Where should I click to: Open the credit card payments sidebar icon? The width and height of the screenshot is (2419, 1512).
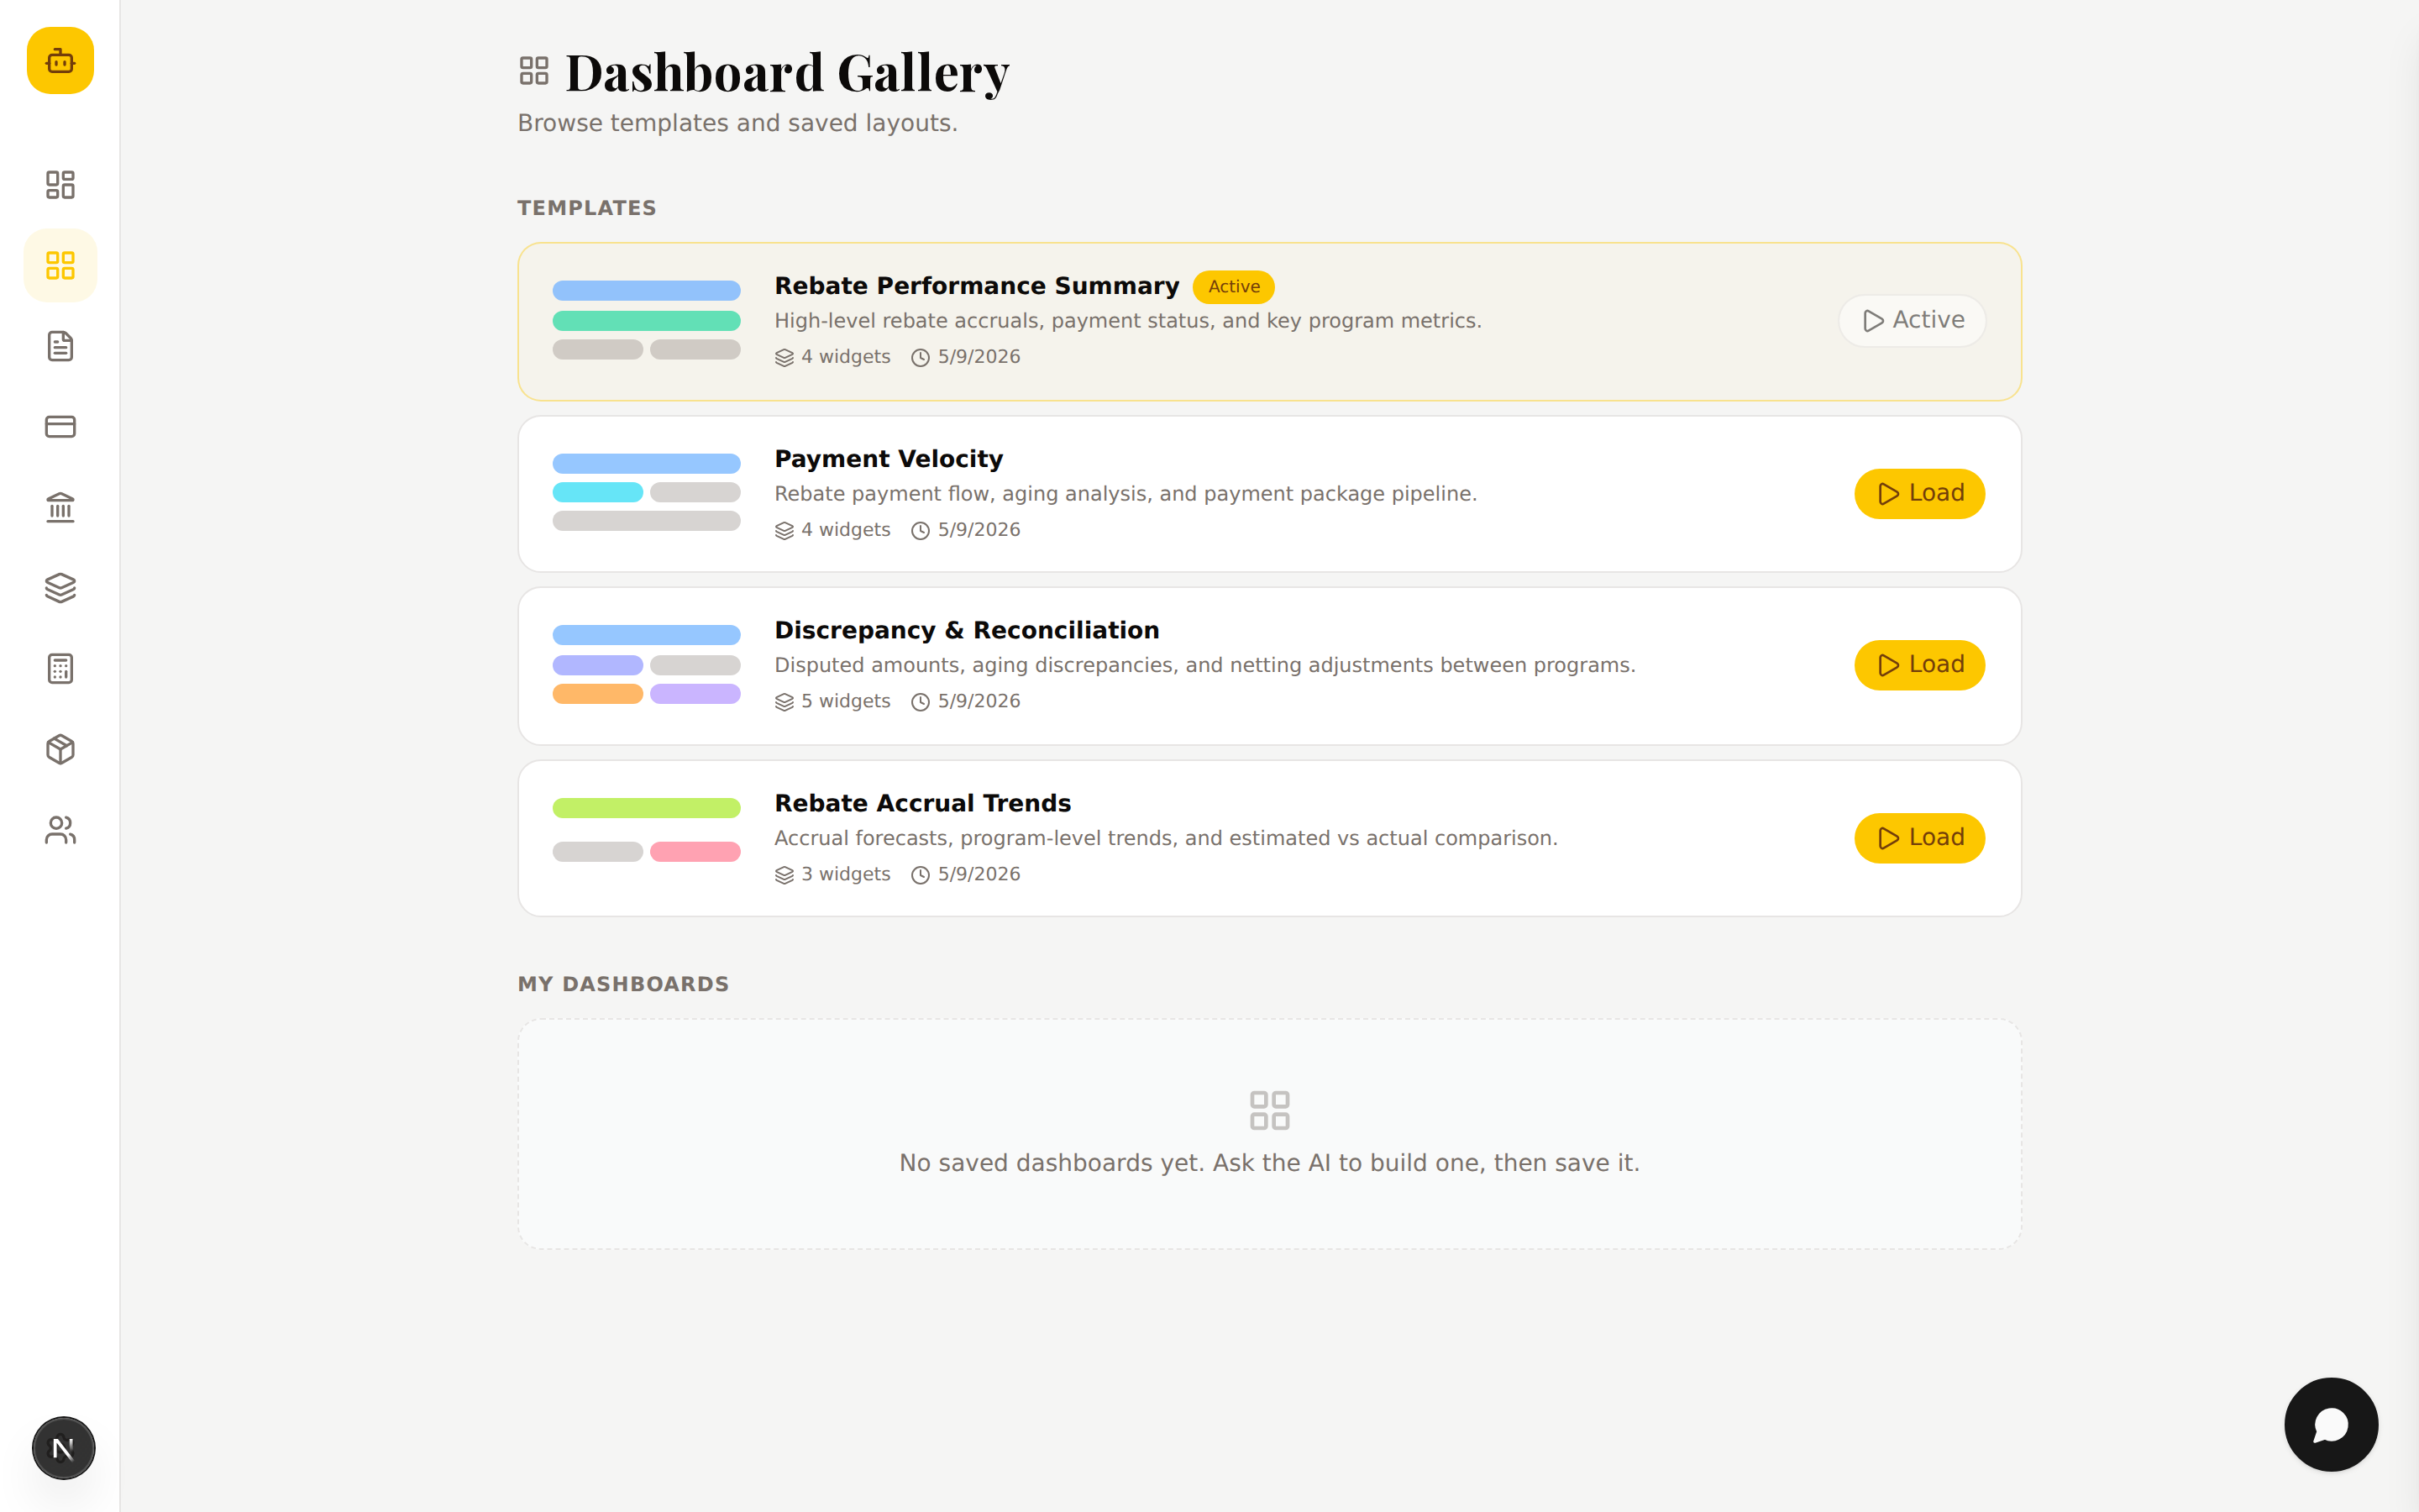(x=60, y=427)
